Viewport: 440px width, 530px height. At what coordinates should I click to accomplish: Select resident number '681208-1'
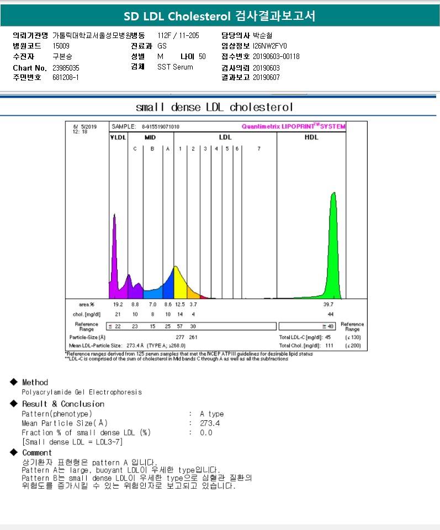pos(66,77)
